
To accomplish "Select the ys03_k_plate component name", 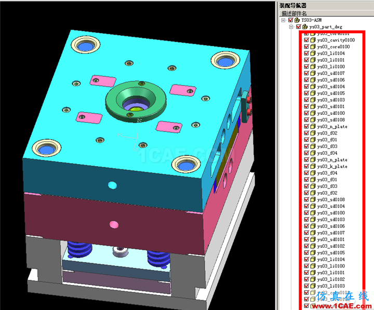I will [332, 167].
